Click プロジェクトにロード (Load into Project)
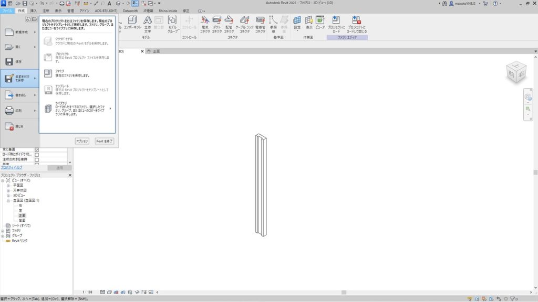538x302 pixels. (336, 24)
